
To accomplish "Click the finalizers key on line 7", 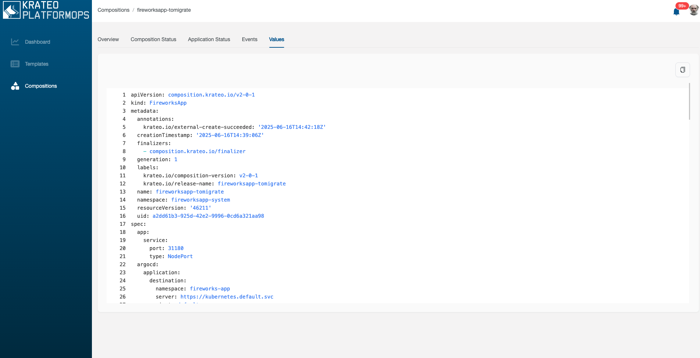I will (x=154, y=143).
